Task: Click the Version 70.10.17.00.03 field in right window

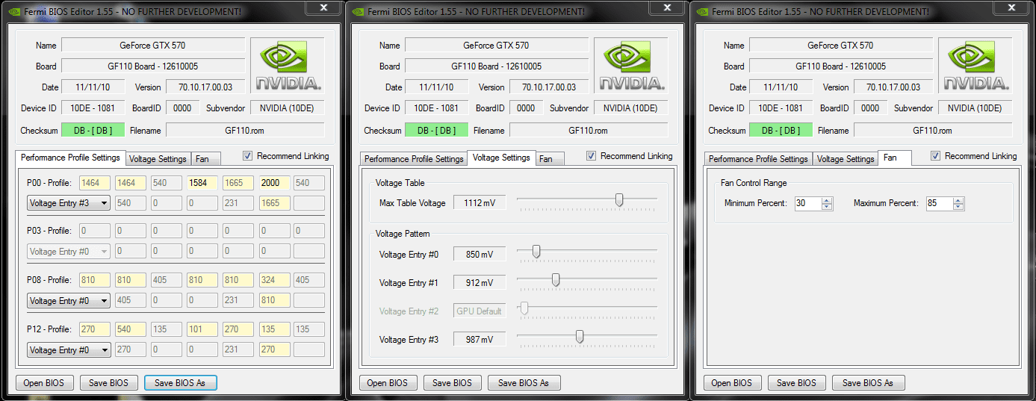Action: click(x=897, y=87)
